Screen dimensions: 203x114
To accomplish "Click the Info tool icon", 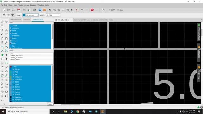I will pyautogui.click(x=2, y=22).
